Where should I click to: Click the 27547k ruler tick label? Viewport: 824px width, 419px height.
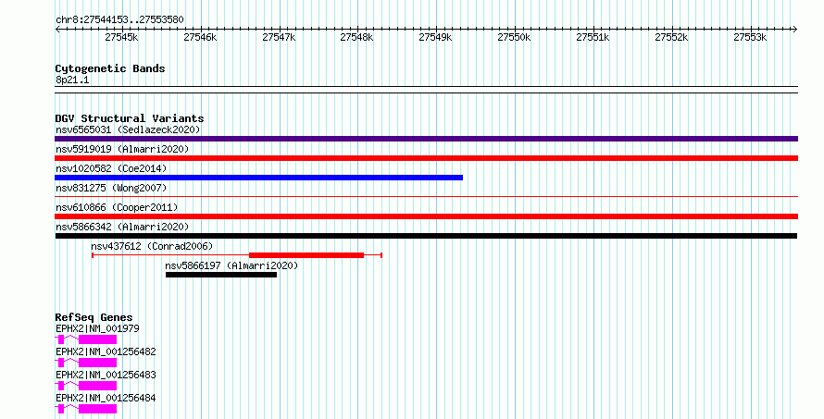pos(279,37)
